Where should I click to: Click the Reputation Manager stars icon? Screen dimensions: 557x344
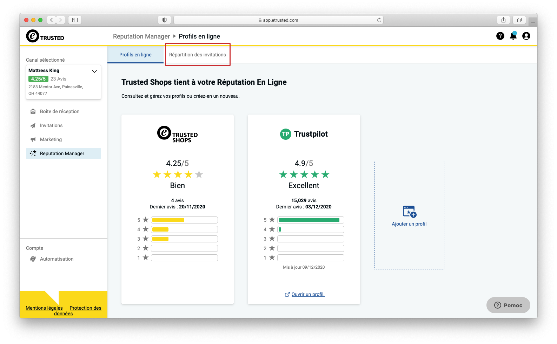33,153
